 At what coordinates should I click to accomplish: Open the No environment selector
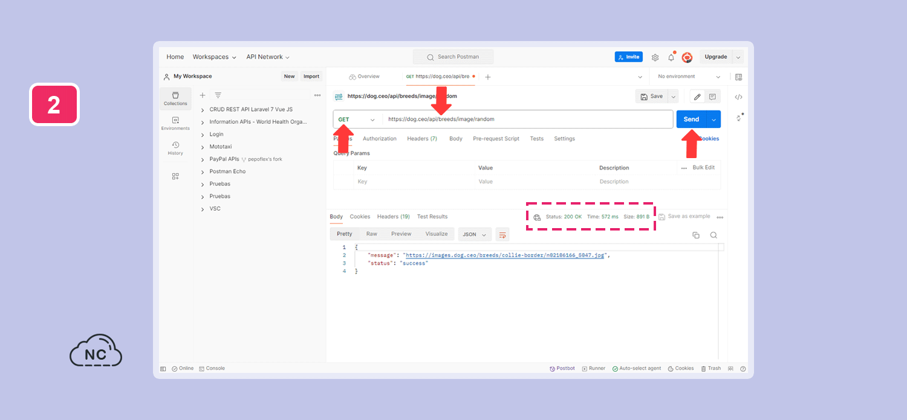tap(689, 77)
